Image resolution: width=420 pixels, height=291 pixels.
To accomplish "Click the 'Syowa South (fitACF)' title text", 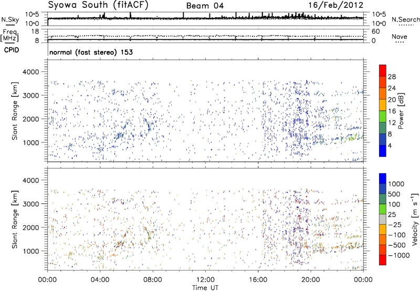I will pos(98,5).
